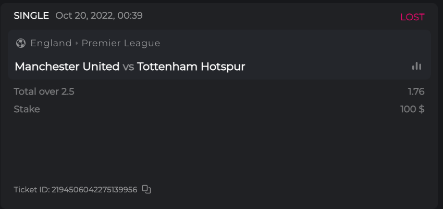The height and width of the screenshot is (209, 443).
Task: Select the Manchester United team name
Action: pos(67,67)
